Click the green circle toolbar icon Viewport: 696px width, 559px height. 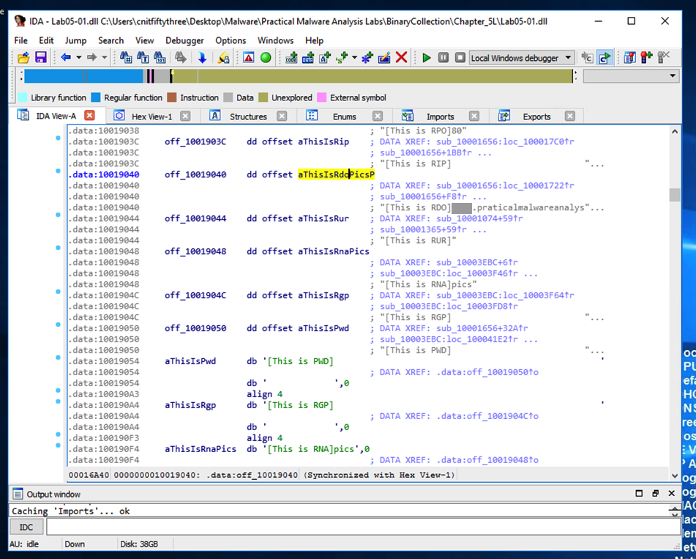[x=266, y=58]
